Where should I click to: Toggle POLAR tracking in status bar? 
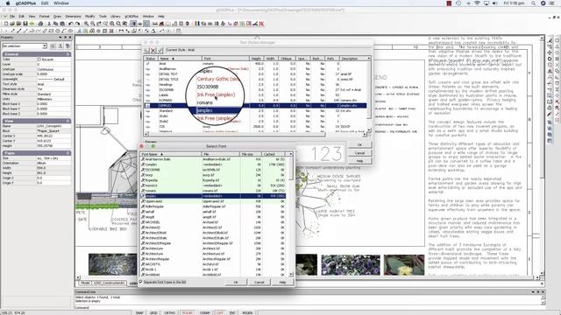[x=187, y=312]
